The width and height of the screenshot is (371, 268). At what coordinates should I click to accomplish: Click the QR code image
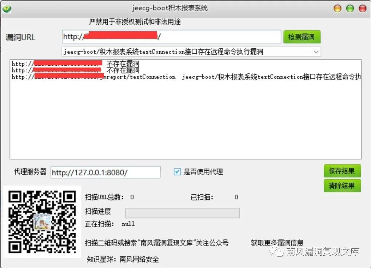point(42,222)
